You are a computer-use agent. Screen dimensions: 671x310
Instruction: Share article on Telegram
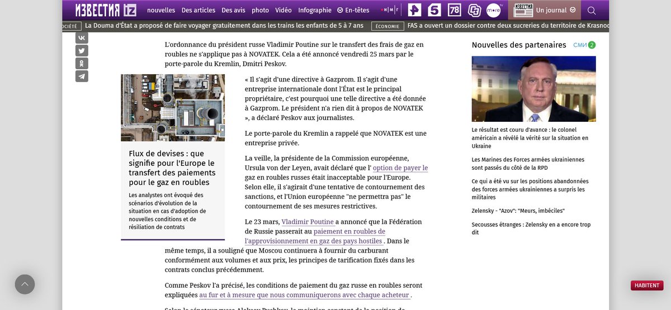pyautogui.click(x=82, y=77)
